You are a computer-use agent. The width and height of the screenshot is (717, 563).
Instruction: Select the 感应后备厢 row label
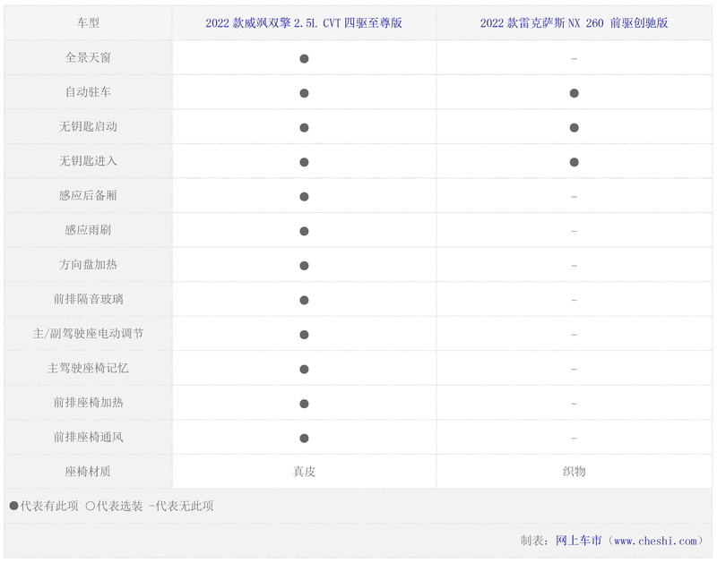pyautogui.click(x=88, y=195)
